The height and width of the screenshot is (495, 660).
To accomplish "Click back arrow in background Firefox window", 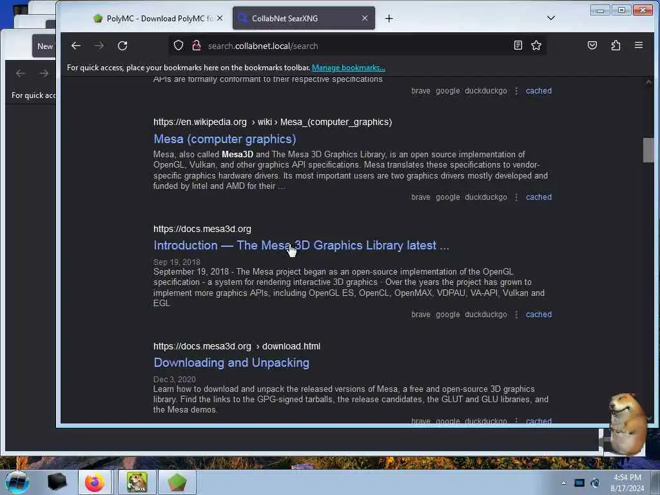I will click(x=21, y=73).
